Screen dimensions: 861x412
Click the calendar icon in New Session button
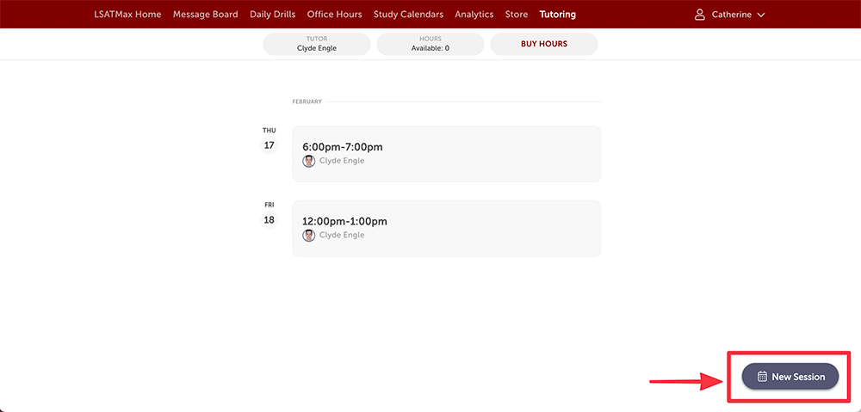[762, 377]
